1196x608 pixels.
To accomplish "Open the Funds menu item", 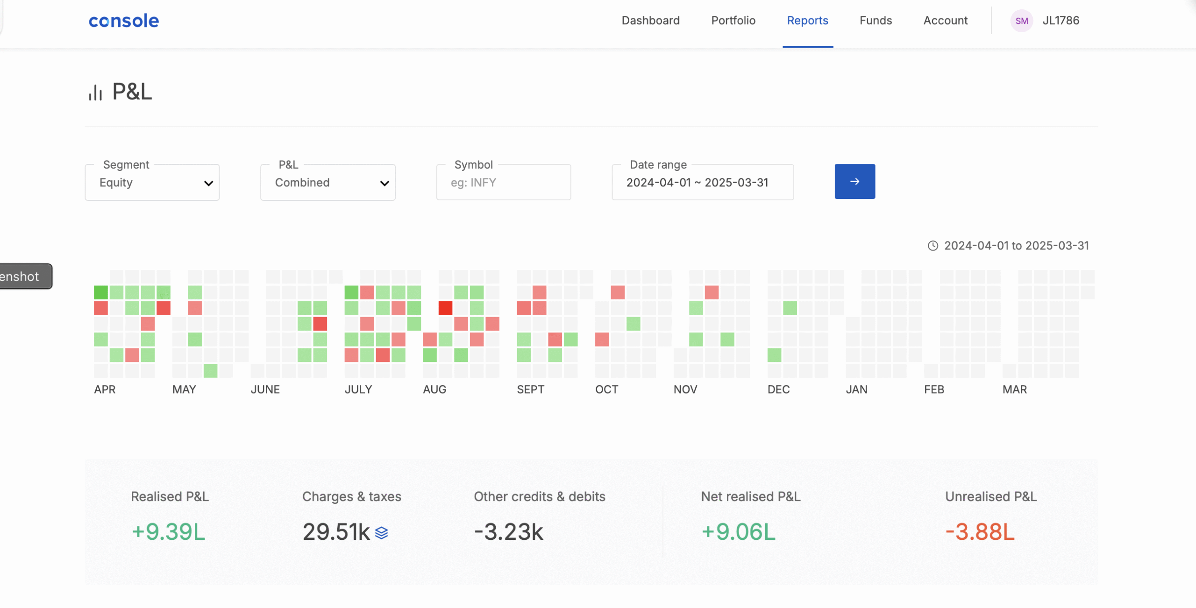I will pyautogui.click(x=876, y=21).
